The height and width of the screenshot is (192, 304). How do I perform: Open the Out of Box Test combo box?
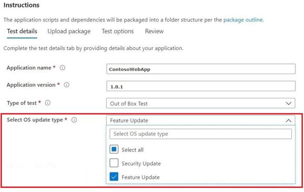(201, 103)
